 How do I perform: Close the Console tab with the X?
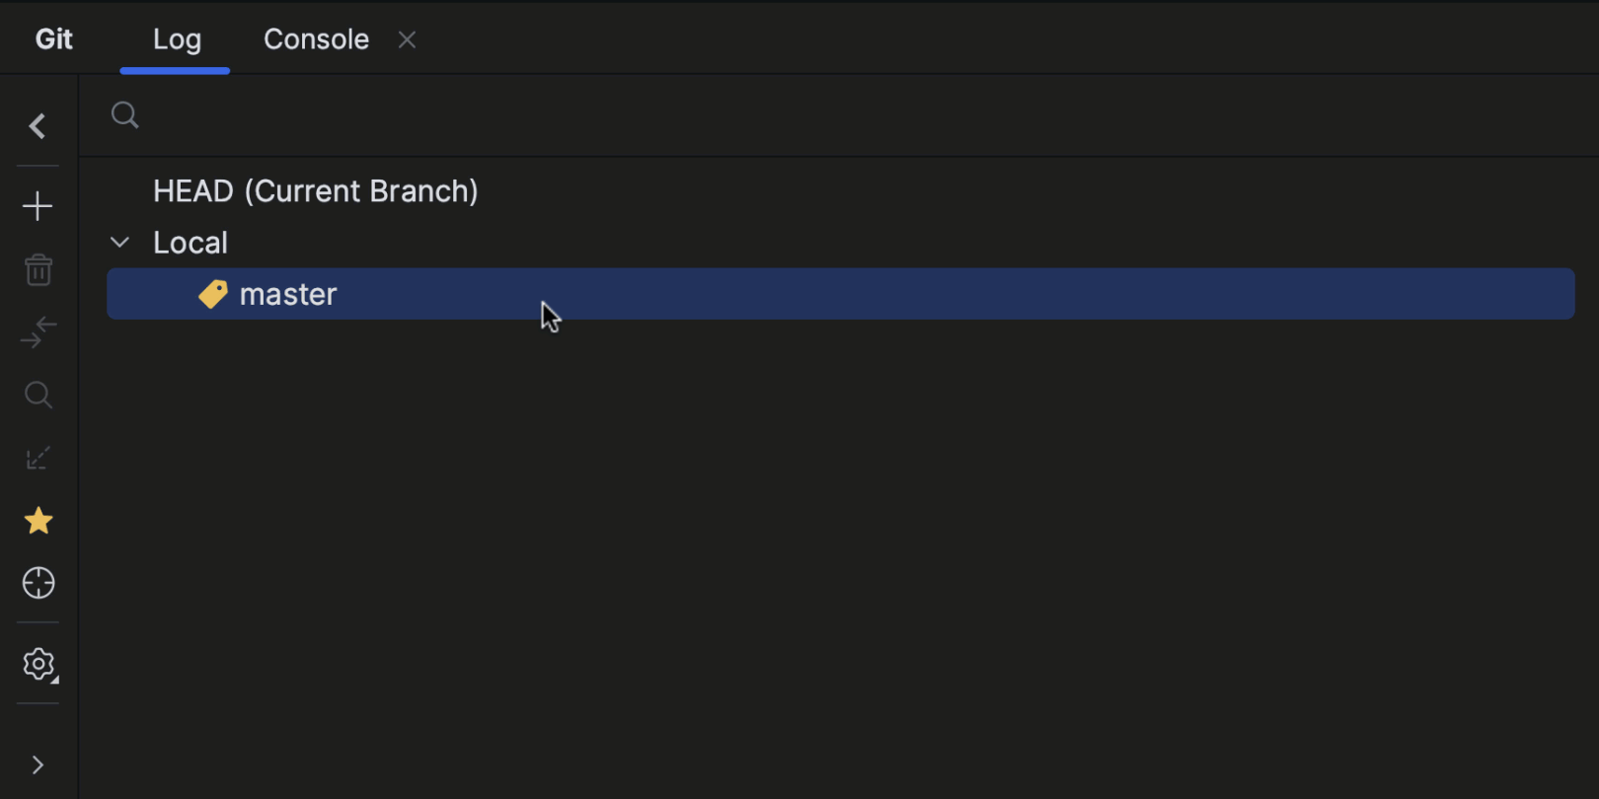[x=406, y=39]
